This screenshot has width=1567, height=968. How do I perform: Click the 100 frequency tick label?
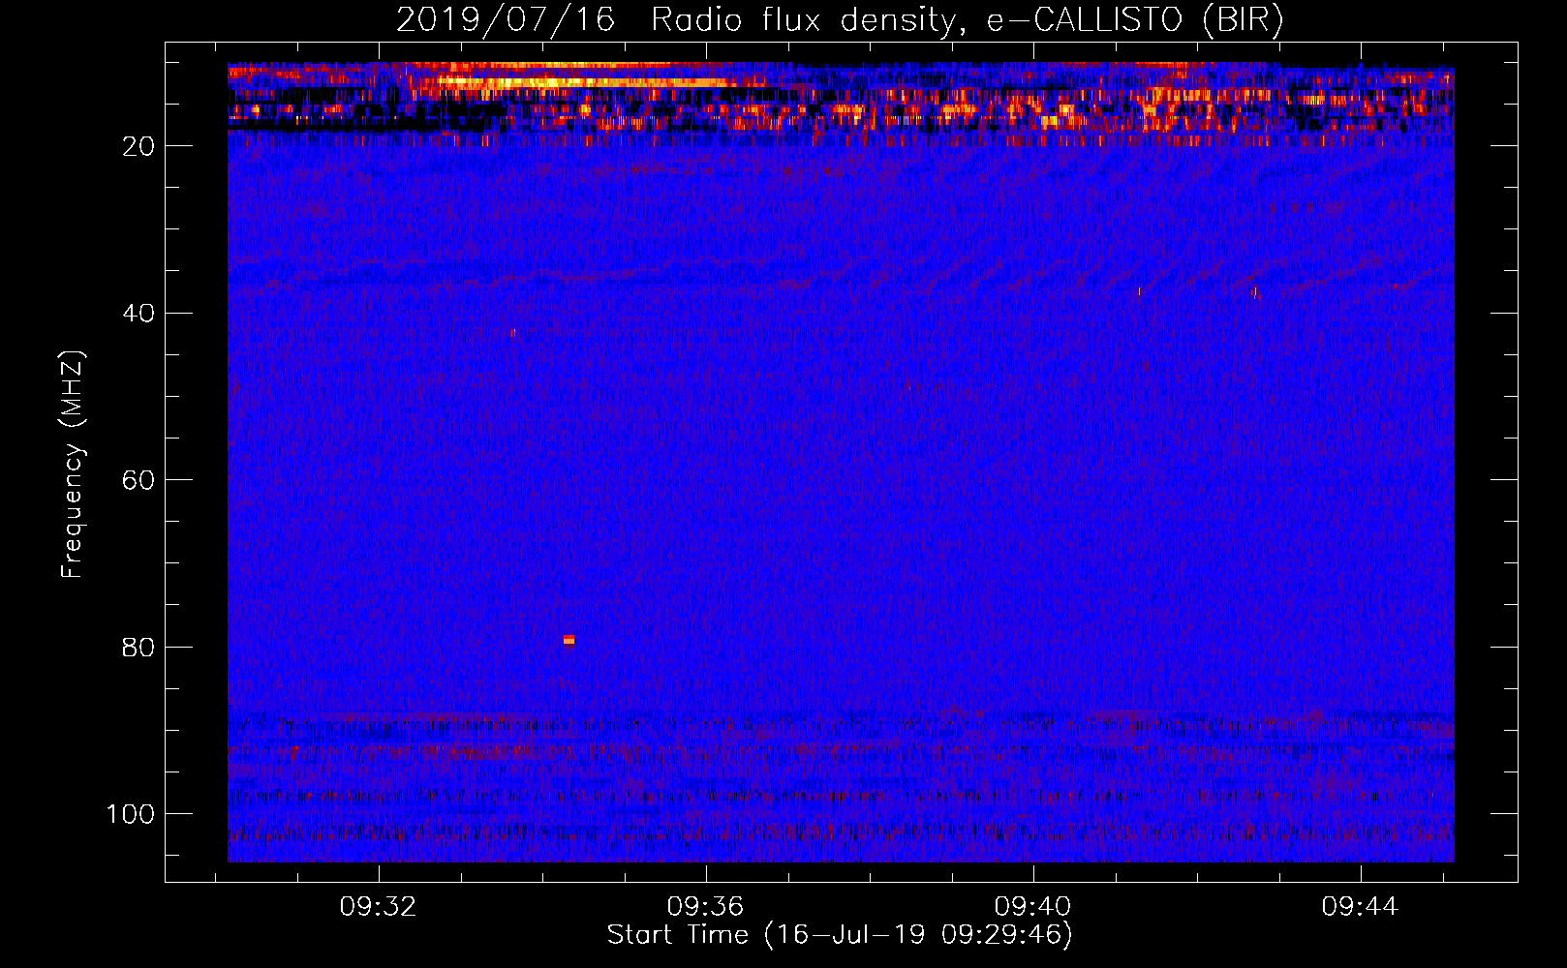click(x=131, y=814)
